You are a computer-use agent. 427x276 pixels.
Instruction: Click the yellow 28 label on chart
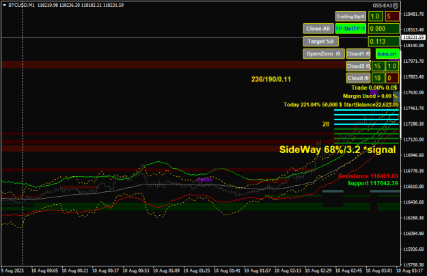326,124
